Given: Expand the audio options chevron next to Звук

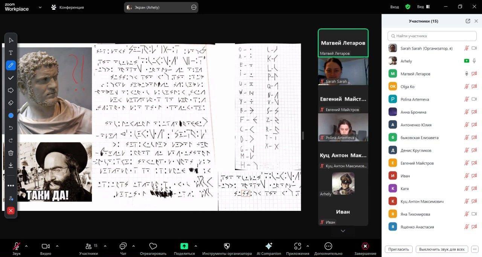Looking at the screenshot, I should 26,246.
